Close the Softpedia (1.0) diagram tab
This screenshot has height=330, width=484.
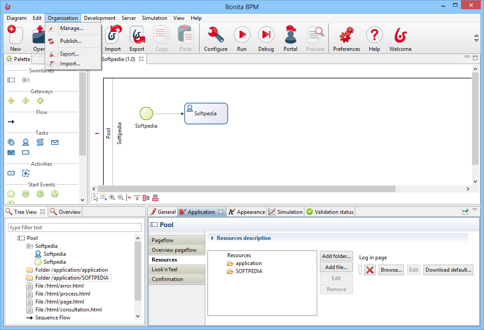coord(141,59)
